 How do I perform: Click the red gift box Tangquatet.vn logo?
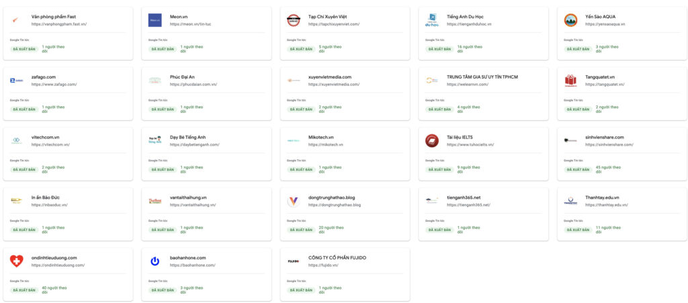570,81
